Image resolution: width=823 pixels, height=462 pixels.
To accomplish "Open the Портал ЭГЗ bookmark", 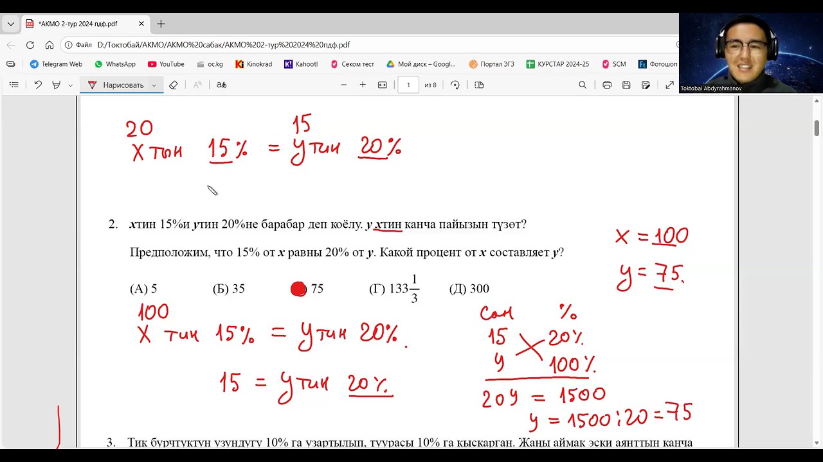I will [x=492, y=64].
